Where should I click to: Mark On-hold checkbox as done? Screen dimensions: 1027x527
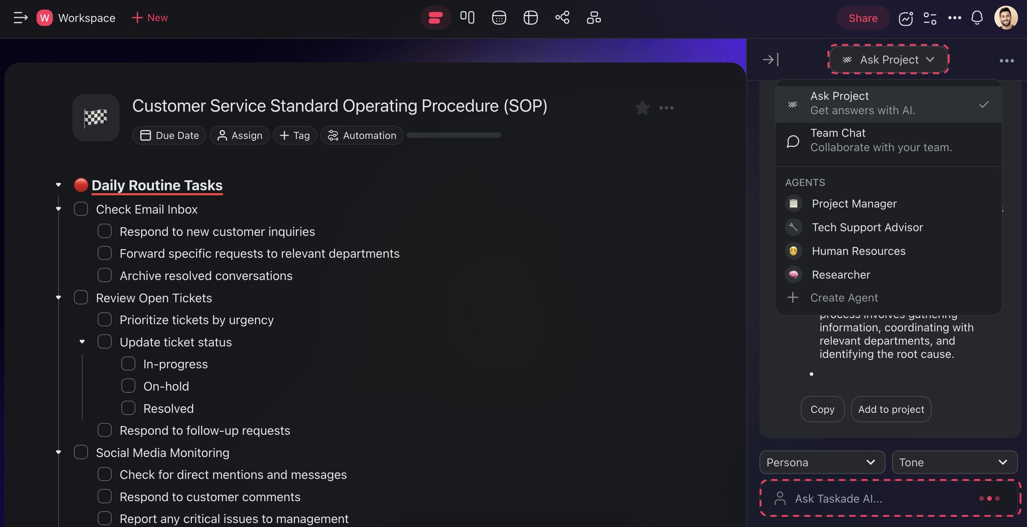point(128,386)
